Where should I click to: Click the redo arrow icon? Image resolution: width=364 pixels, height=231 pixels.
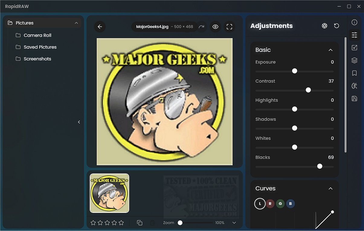pyautogui.click(x=201, y=27)
